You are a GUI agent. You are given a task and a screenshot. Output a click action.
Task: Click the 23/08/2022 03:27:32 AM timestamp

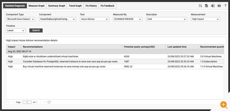[181, 56]
